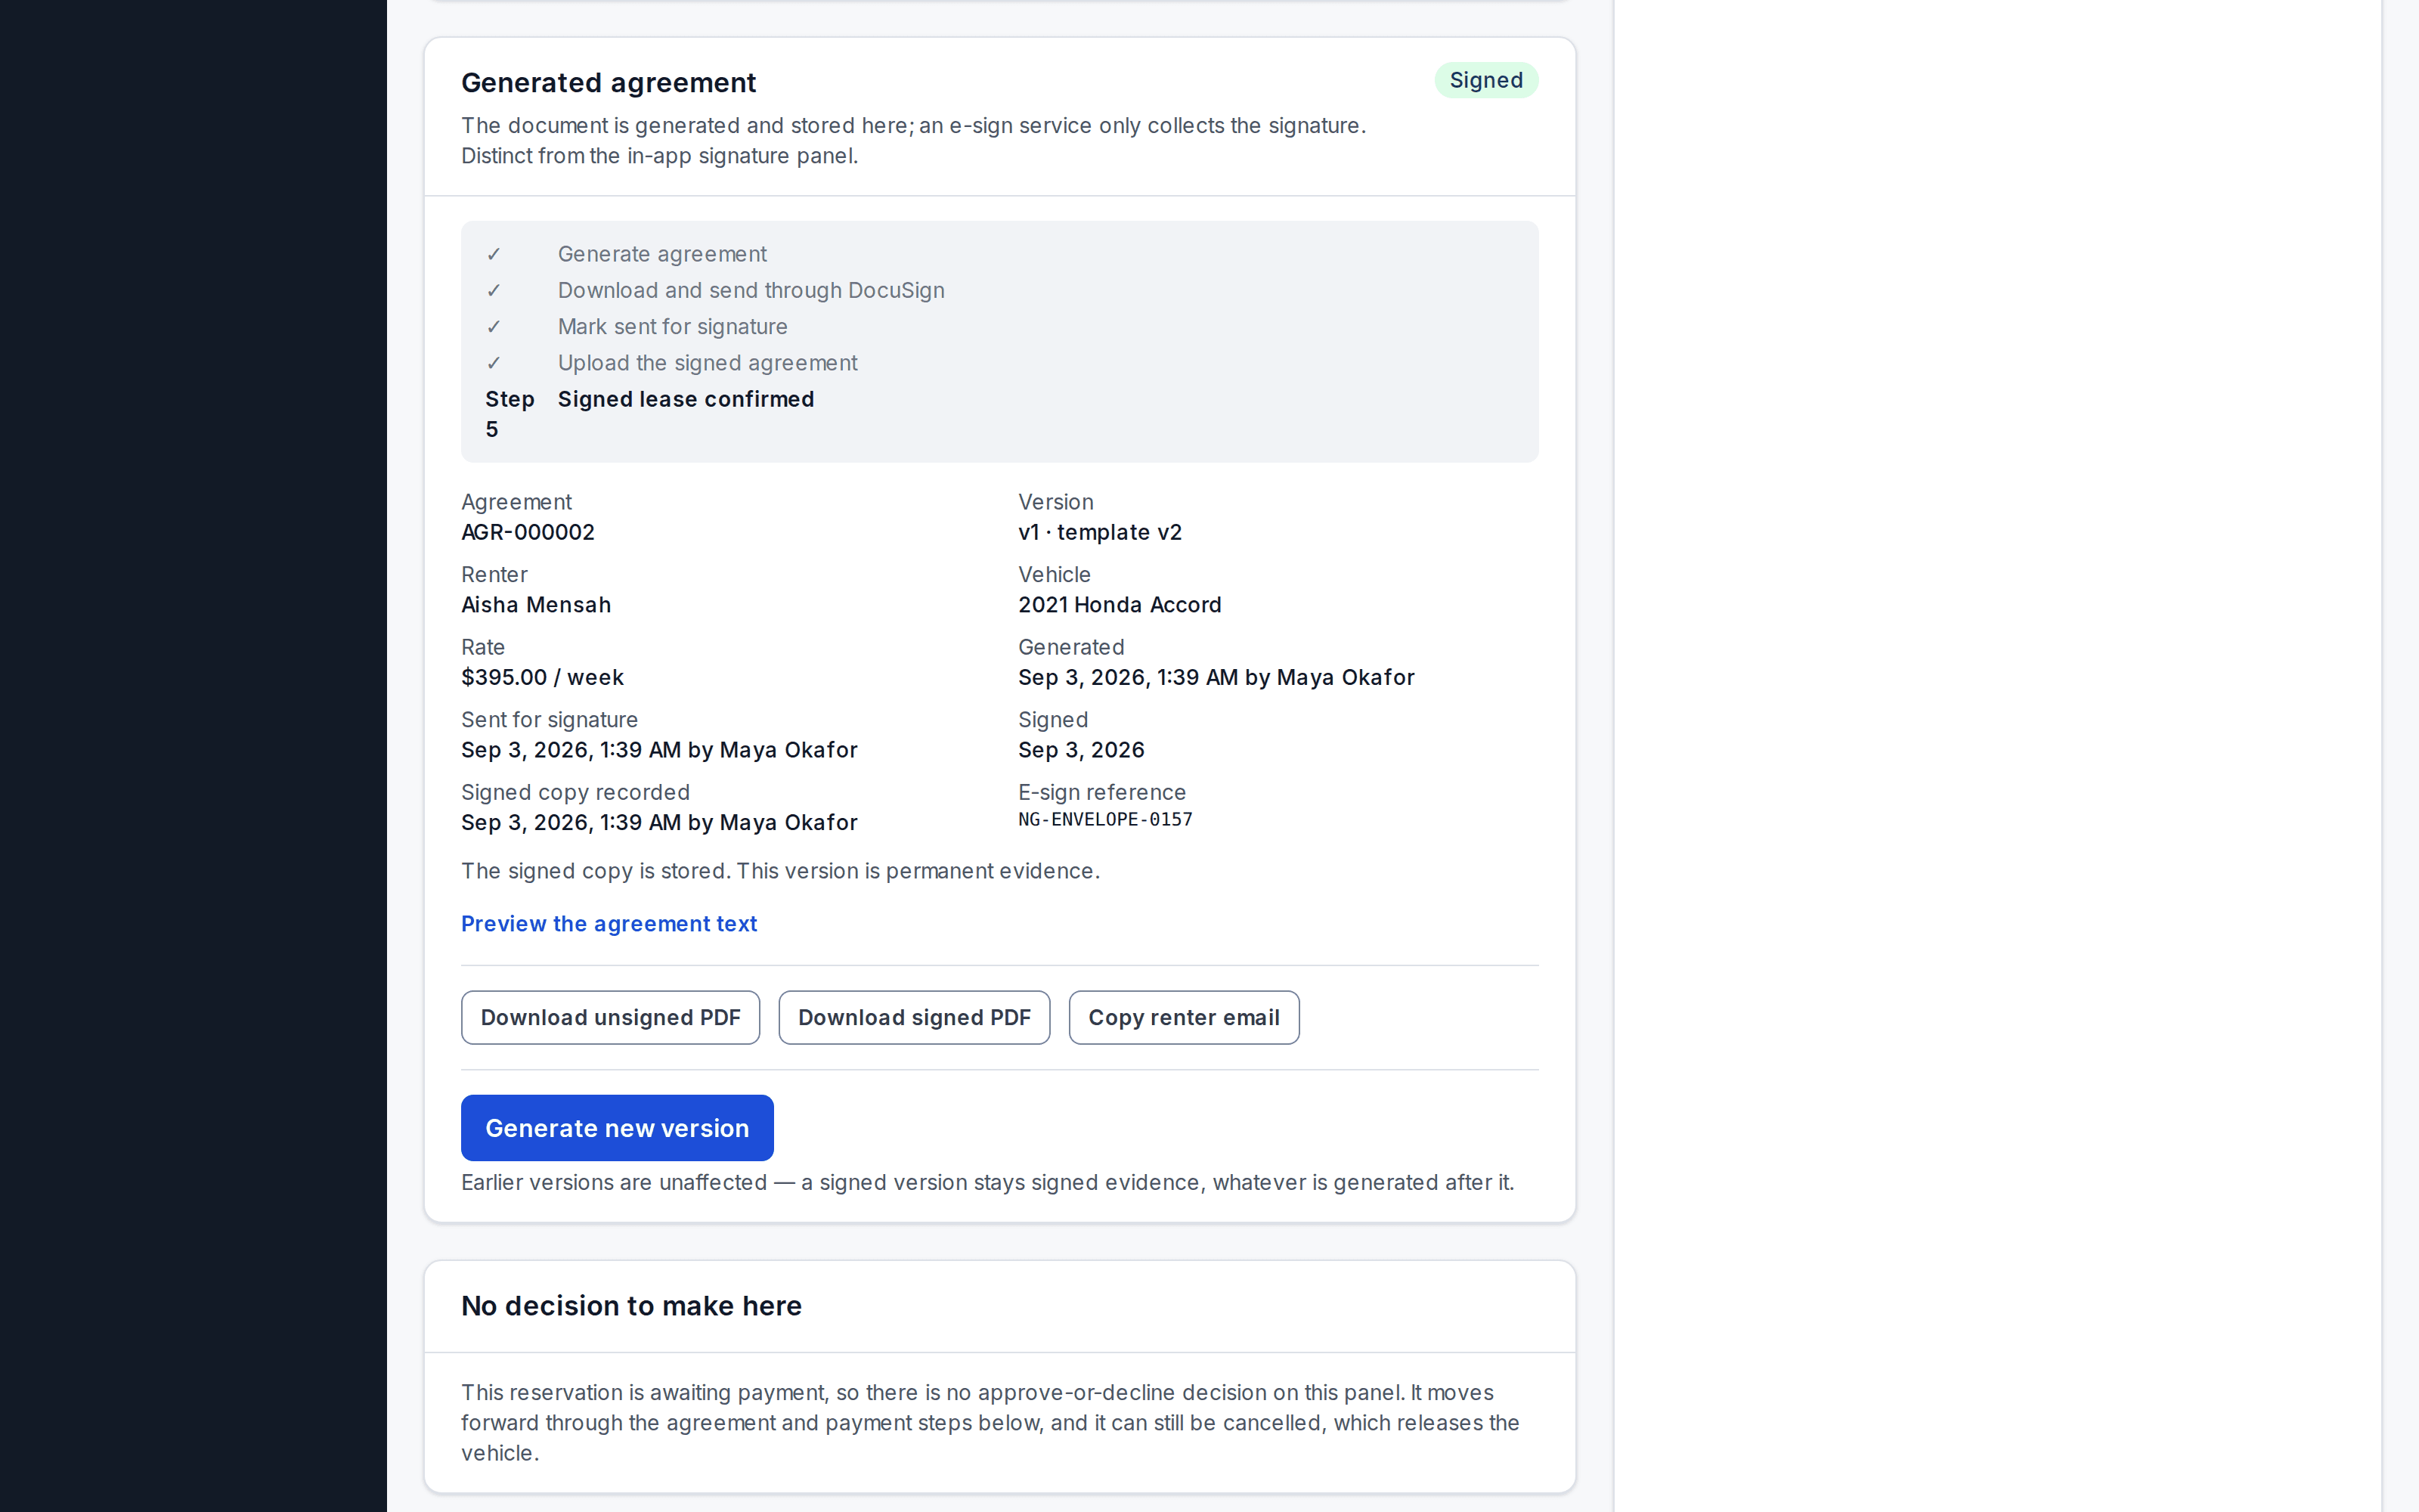Click the agreement number AGR-000002
This screenshot has width=2419, height=1512.
pyautogui.click(x=528, y=532)
